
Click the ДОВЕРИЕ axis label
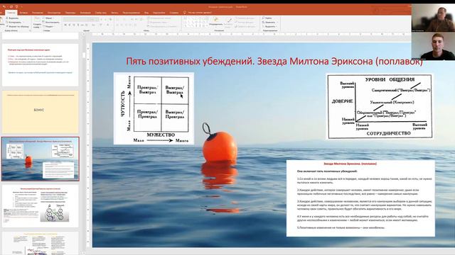[343, 101]
